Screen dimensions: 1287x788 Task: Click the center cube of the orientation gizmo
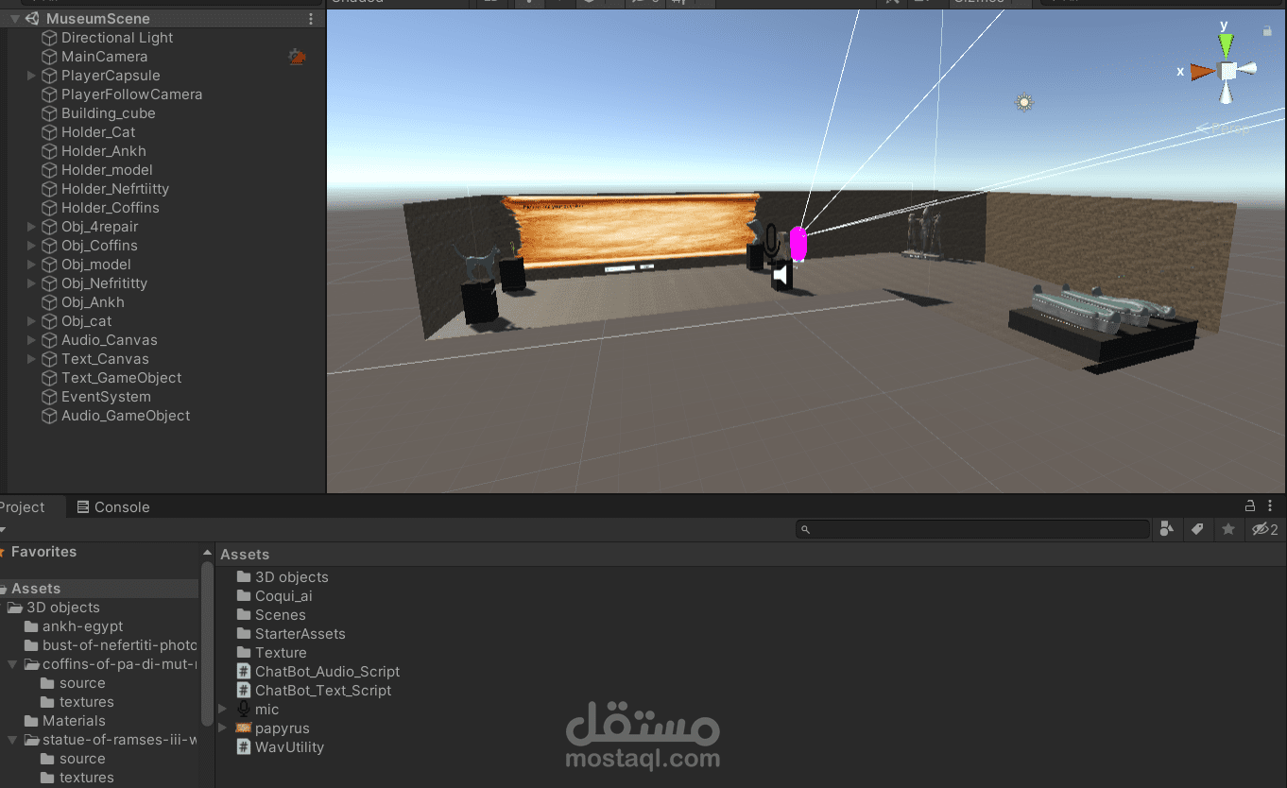[x=1227, y=71]
